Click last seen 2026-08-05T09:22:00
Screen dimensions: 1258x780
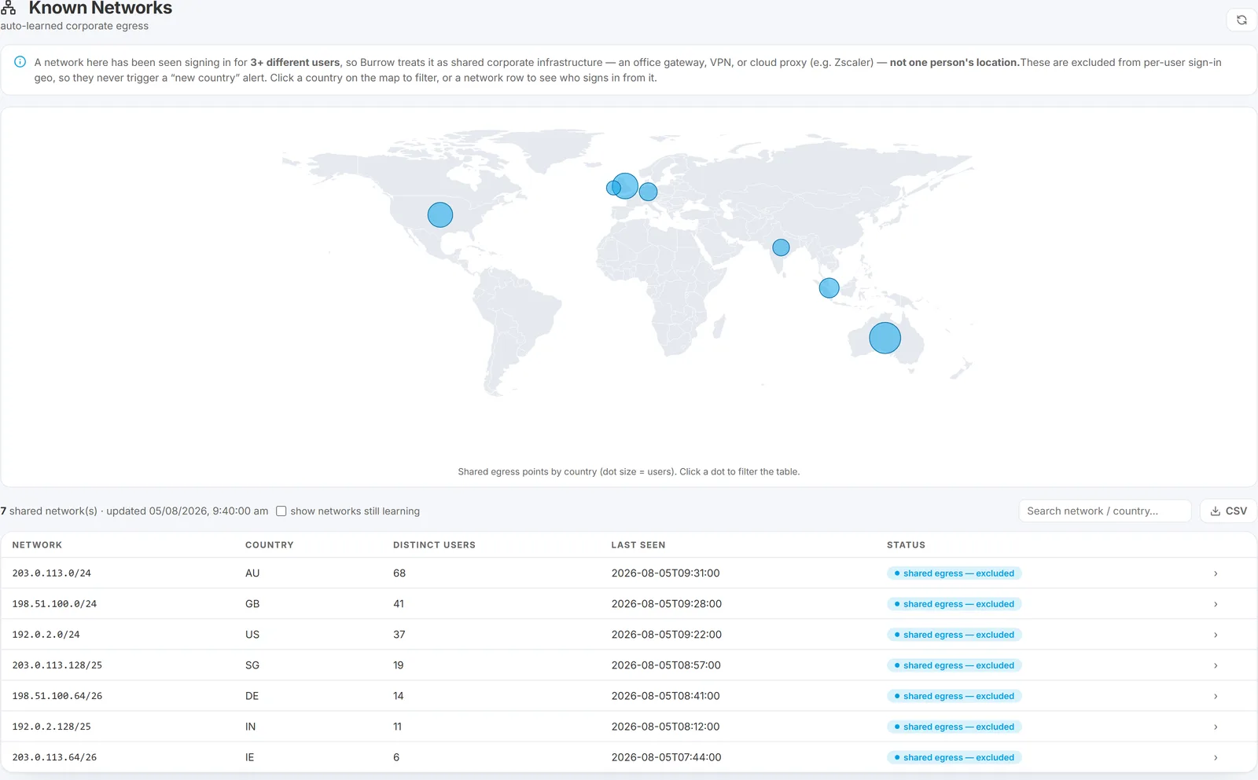666,635
